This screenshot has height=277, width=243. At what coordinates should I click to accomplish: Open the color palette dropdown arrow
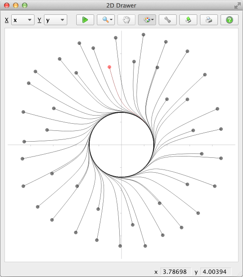click(152, 20)
